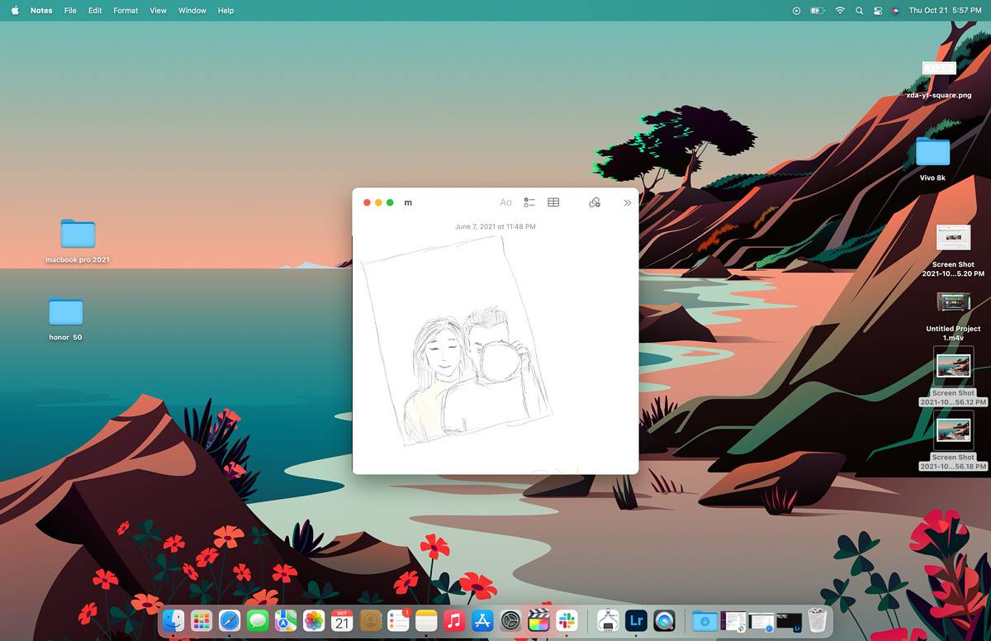The height and width of the screenshot is (641, 991).
Task: Select the macbook pro 2021 folder
Action: click(x=78, y=241)
